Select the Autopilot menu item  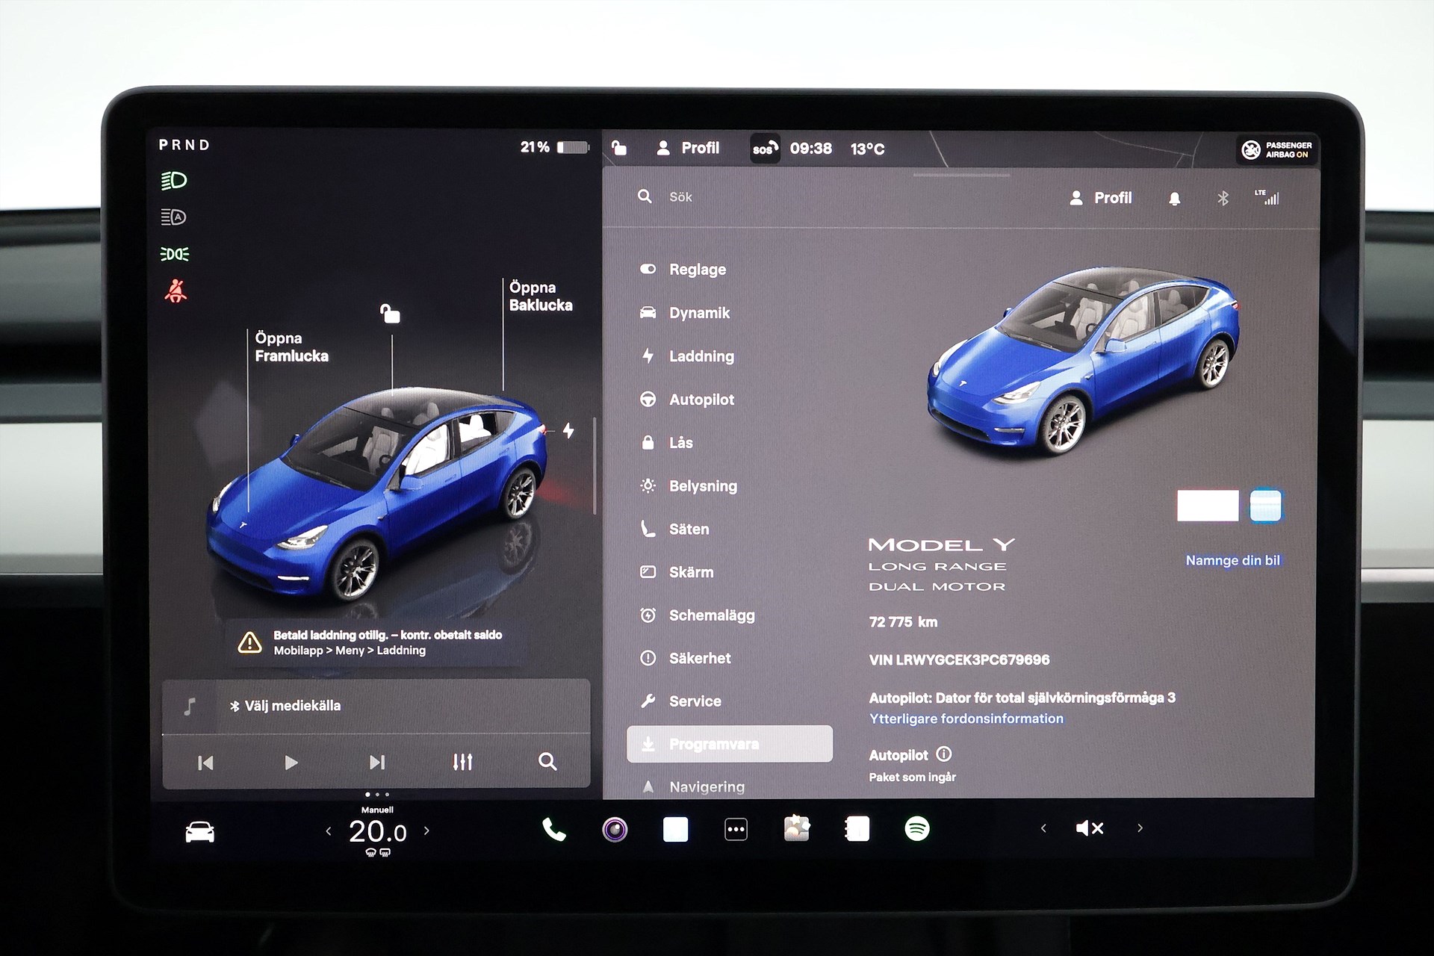(x=701, y=400)
